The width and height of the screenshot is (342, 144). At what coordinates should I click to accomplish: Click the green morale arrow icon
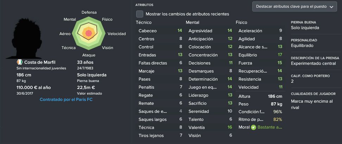(253, 127)
